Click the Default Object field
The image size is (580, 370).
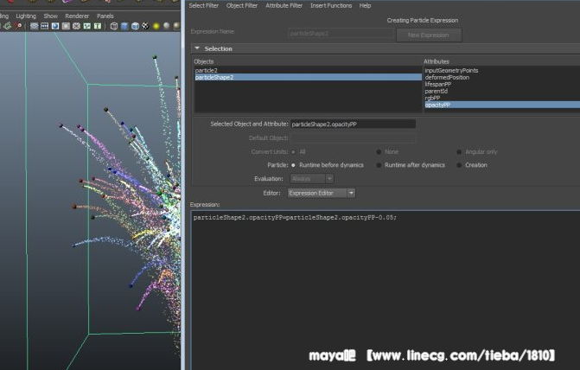(x=353, y=138)
